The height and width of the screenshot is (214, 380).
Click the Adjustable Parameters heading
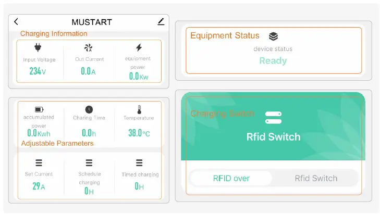pyautogui.click(x=57, y=143)
